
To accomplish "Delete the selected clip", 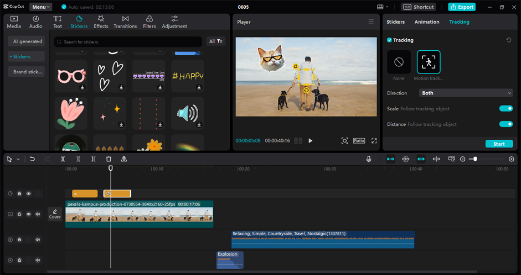I will (x=109, y=159).
